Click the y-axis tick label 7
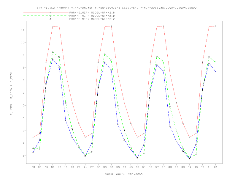Screen dimensions: 235x182 (x=23, y=80)
